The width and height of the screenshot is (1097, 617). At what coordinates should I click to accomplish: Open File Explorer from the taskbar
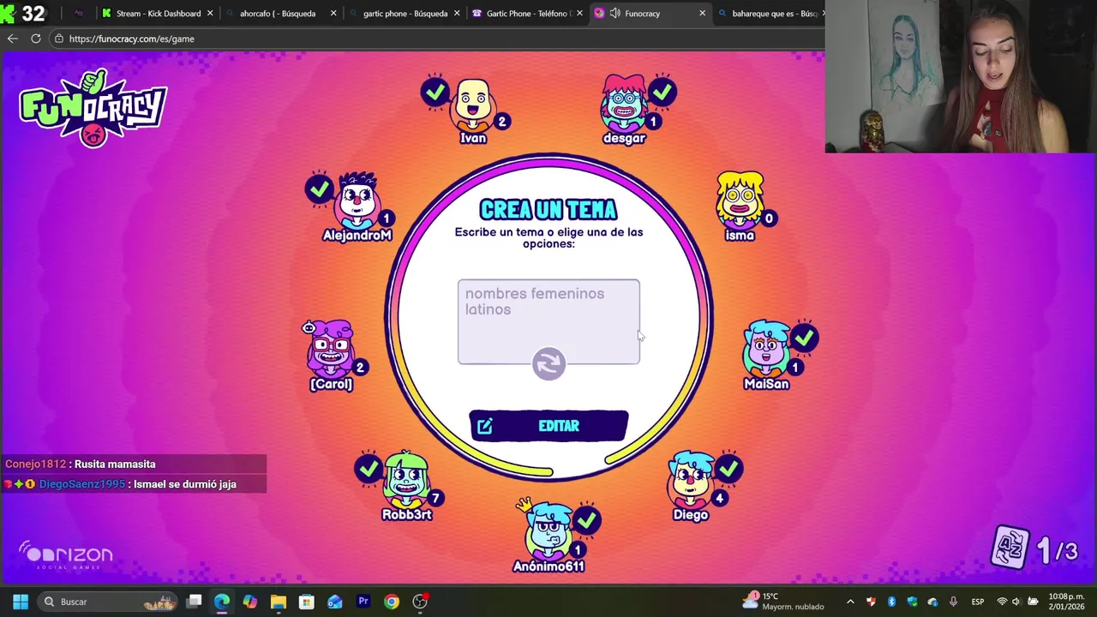(278, 602)
